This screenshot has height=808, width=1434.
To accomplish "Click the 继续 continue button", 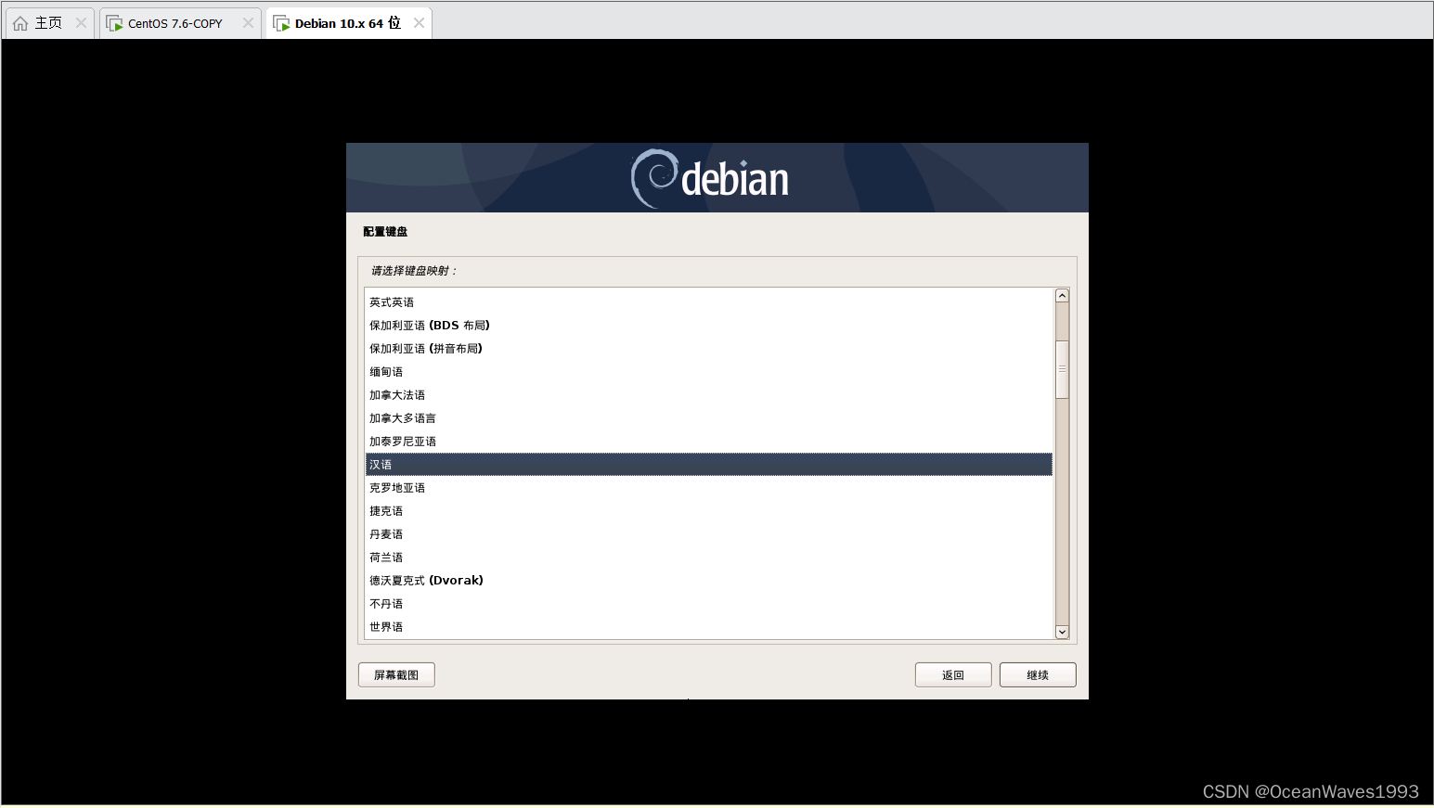I will [1038, 674].
